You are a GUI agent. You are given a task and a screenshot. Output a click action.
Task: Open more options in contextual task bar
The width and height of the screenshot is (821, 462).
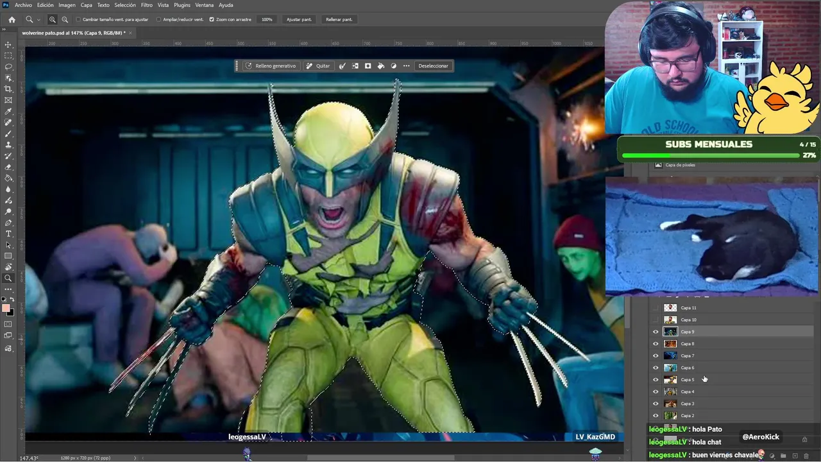406,65
